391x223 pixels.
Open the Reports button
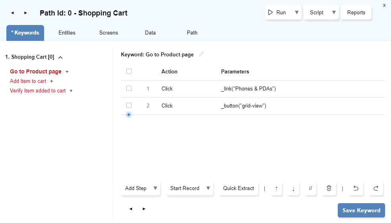click(356, 13)
